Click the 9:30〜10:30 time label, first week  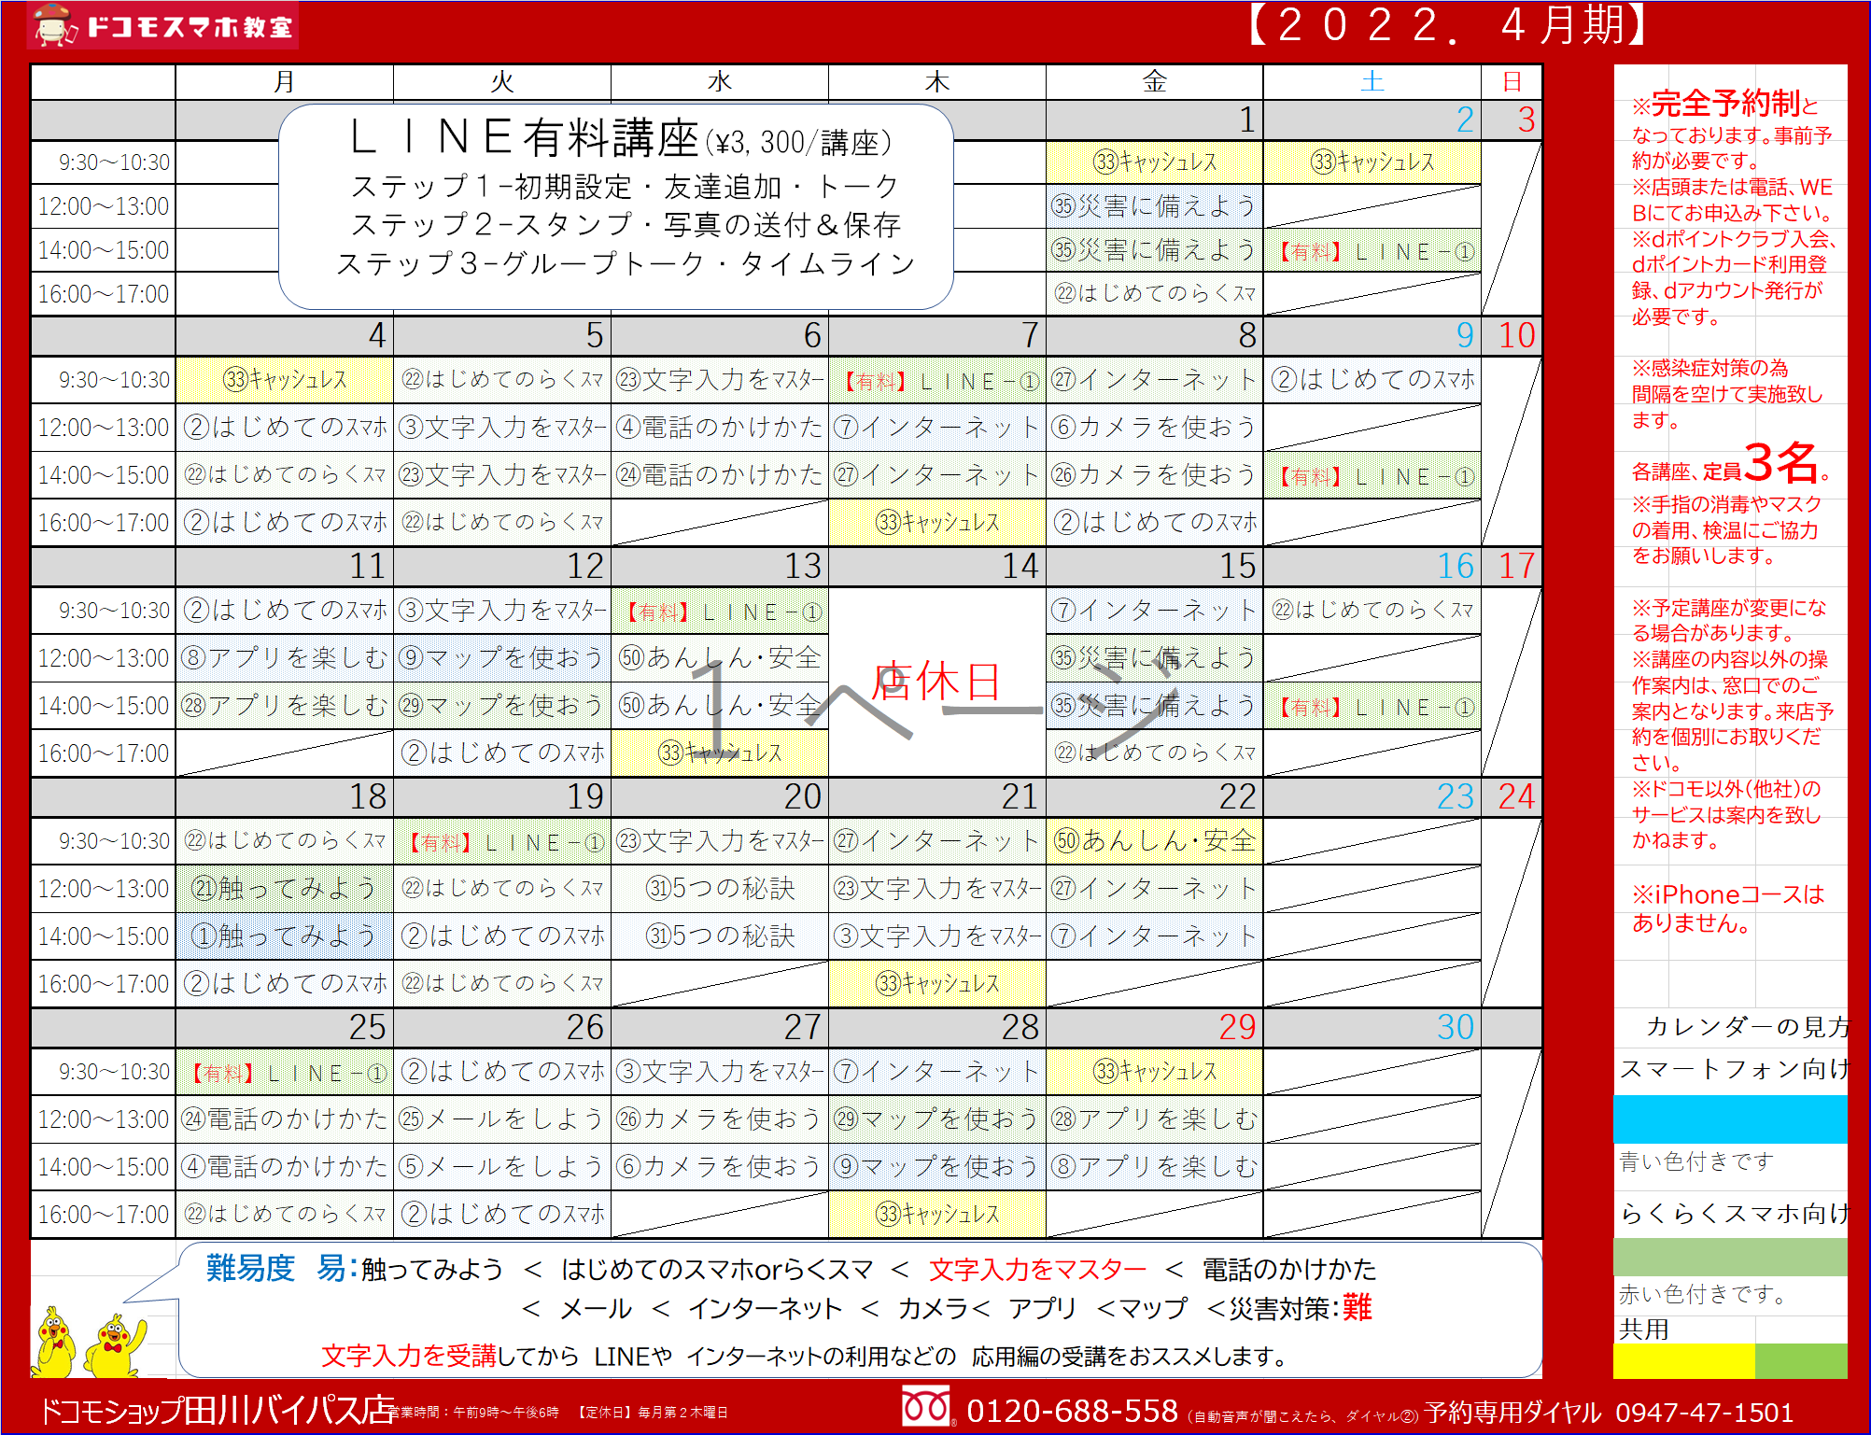click(x=114, y=162)
